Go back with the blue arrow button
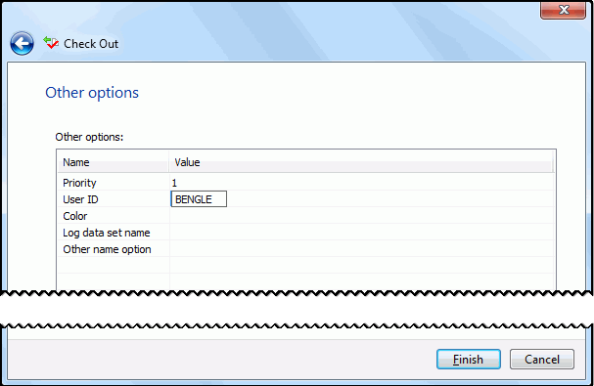Image resolution: width=594 pixels, height=386 pixels. coord(22,44)
